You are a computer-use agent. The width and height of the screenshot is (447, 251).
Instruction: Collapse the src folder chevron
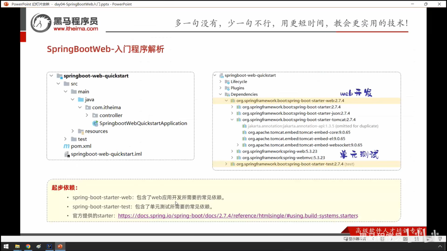coord(58,84)
